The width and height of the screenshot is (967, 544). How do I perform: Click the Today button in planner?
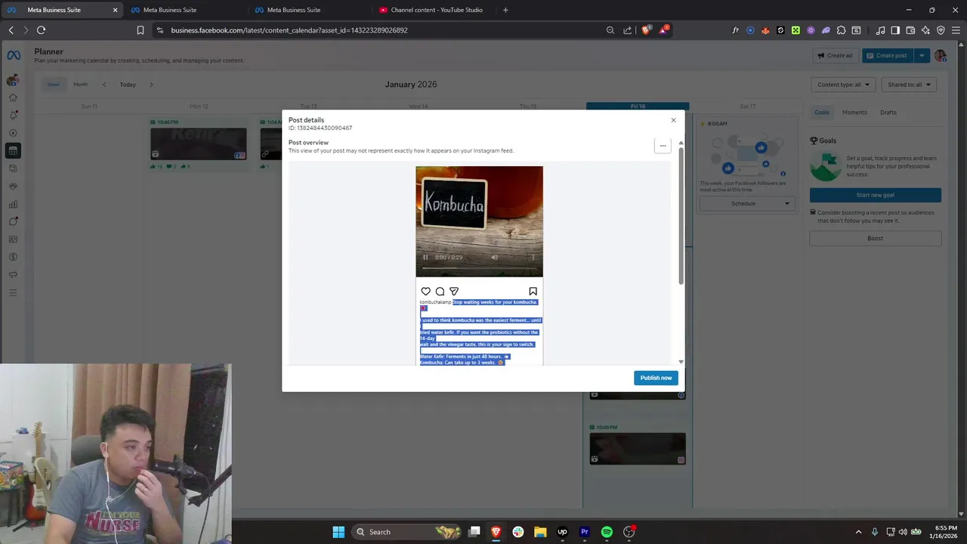[128, 85]
